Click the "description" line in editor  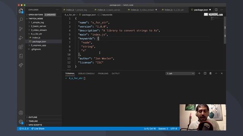point(119,31)
